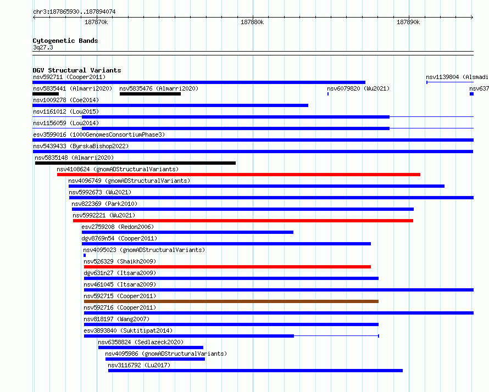
Task: Click the red bar under nsv526329
Action: [227, 267]
